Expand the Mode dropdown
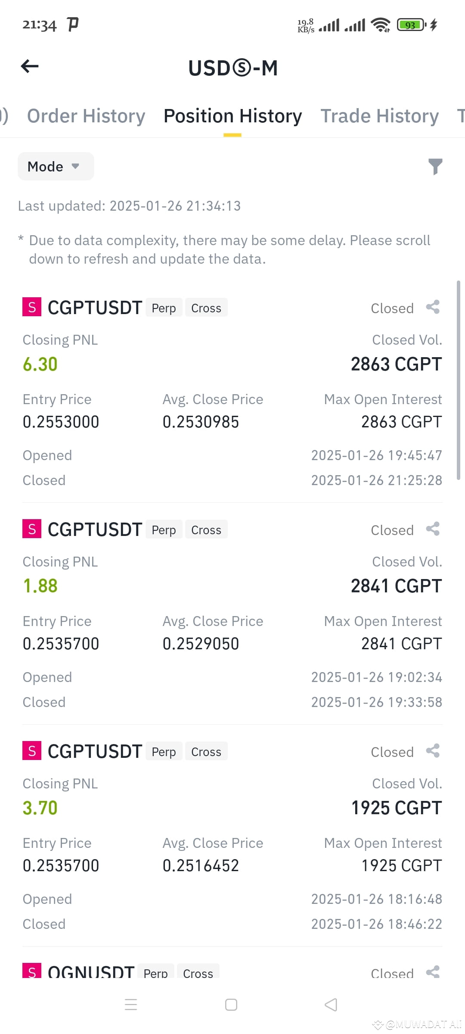This screenshot has width=465, height=1034. (56, 166)
